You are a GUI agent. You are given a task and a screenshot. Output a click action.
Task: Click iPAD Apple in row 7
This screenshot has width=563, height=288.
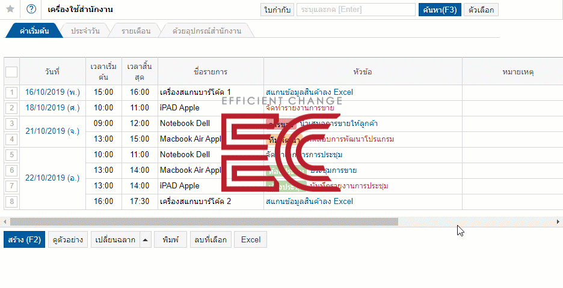(179, 186)
